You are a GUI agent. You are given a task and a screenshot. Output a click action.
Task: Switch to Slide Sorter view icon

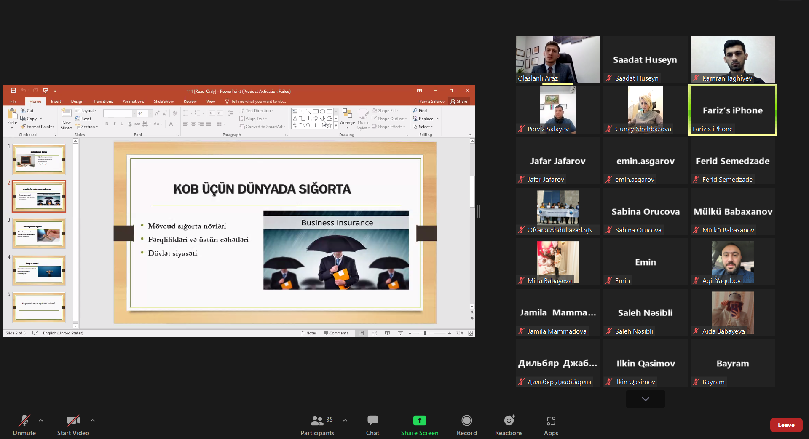(374, 333)
